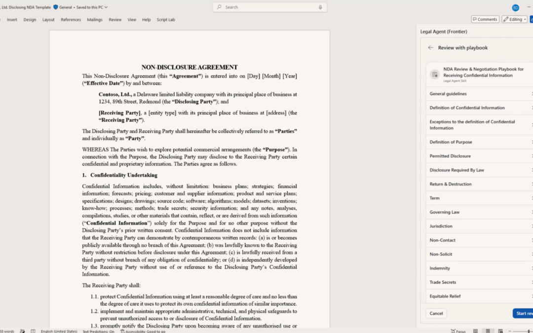
Task: Click the NDA Review & Negotiation Playbook card
Action: (x=479, y=74)
